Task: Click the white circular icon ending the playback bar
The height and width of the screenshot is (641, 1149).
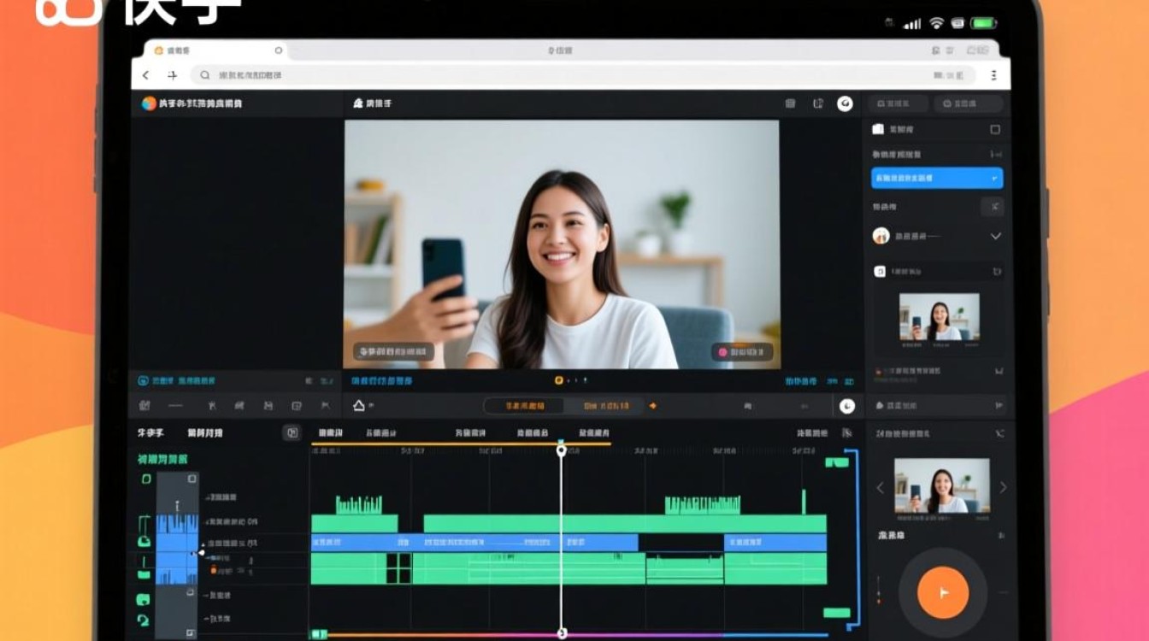Action: 846,407
